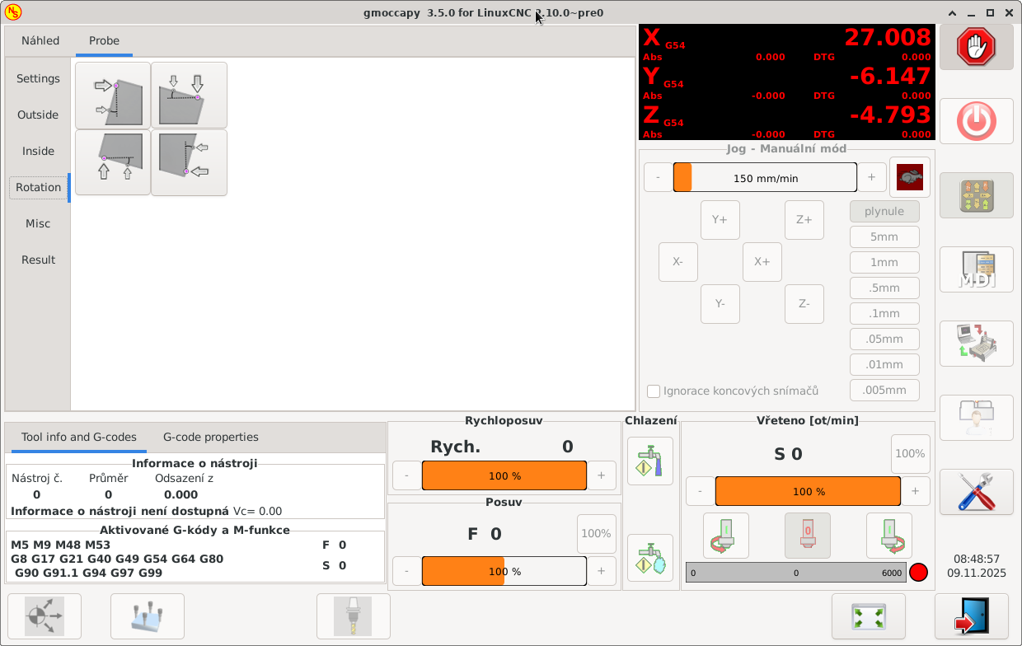Toggle fullscreen view button

[868, 616]
